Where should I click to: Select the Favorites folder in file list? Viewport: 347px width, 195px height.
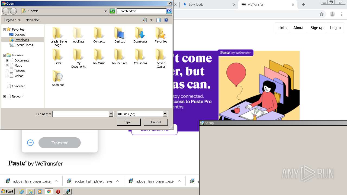(x=161, y=35)
